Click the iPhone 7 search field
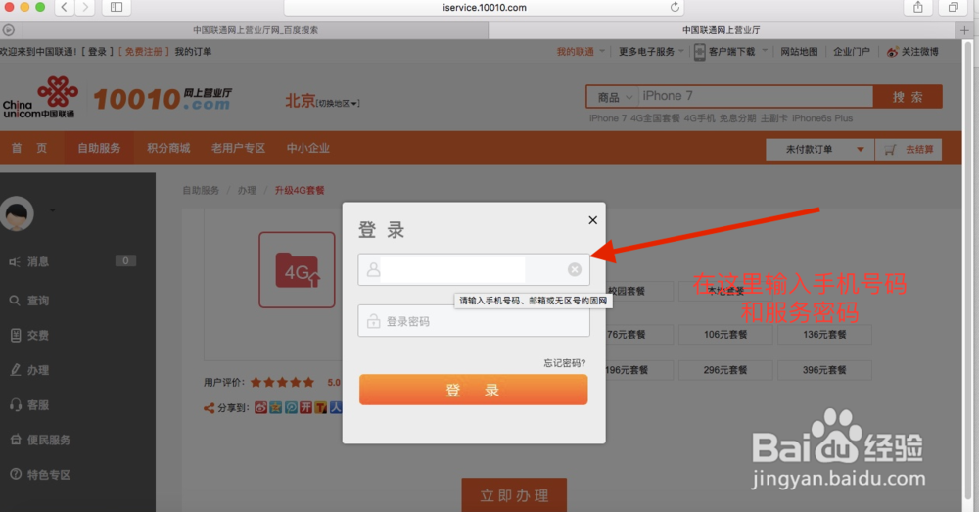This screenshot has height=512, width=979. (756, 96)
